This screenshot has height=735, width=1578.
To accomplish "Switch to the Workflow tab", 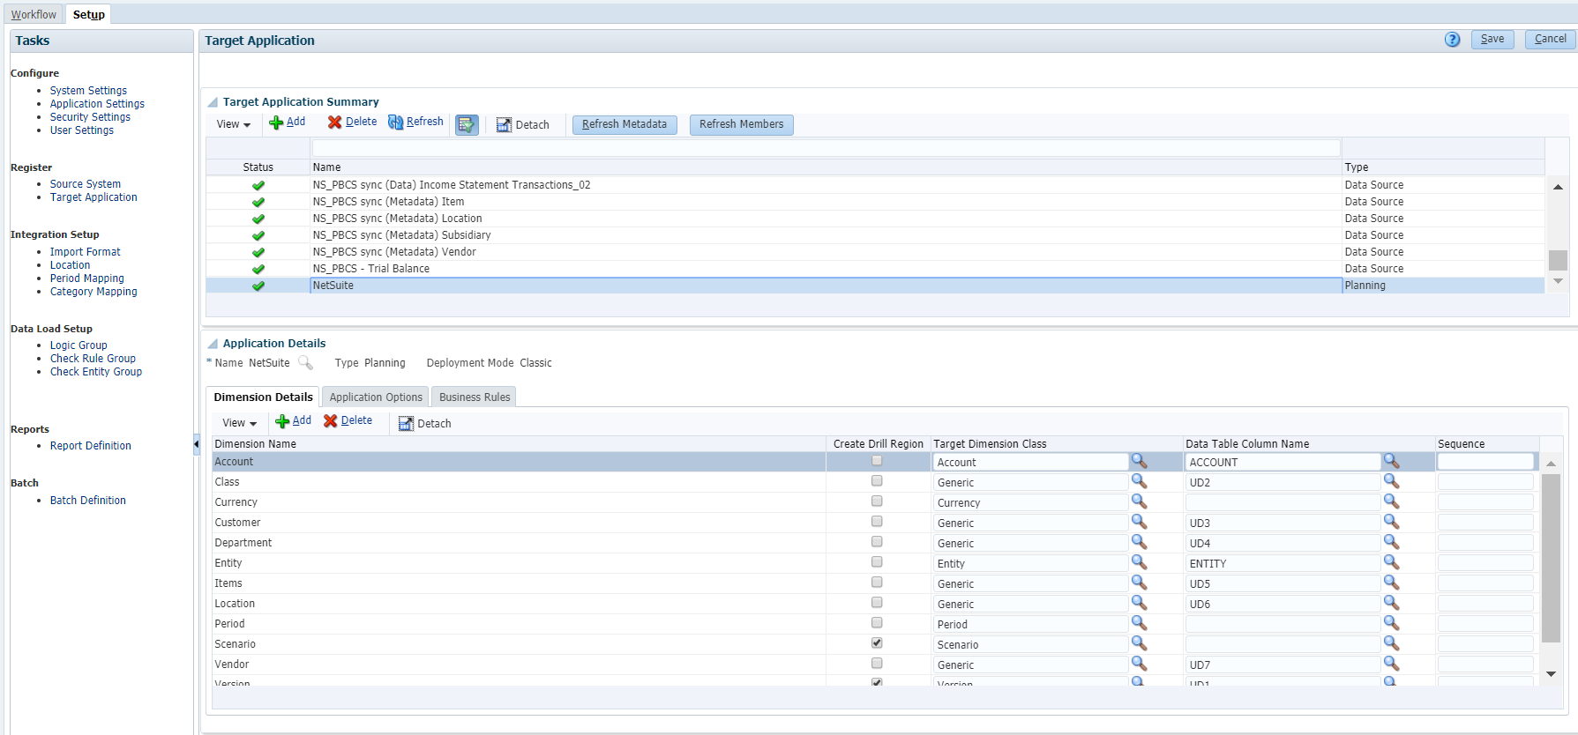I will point(34,15).
